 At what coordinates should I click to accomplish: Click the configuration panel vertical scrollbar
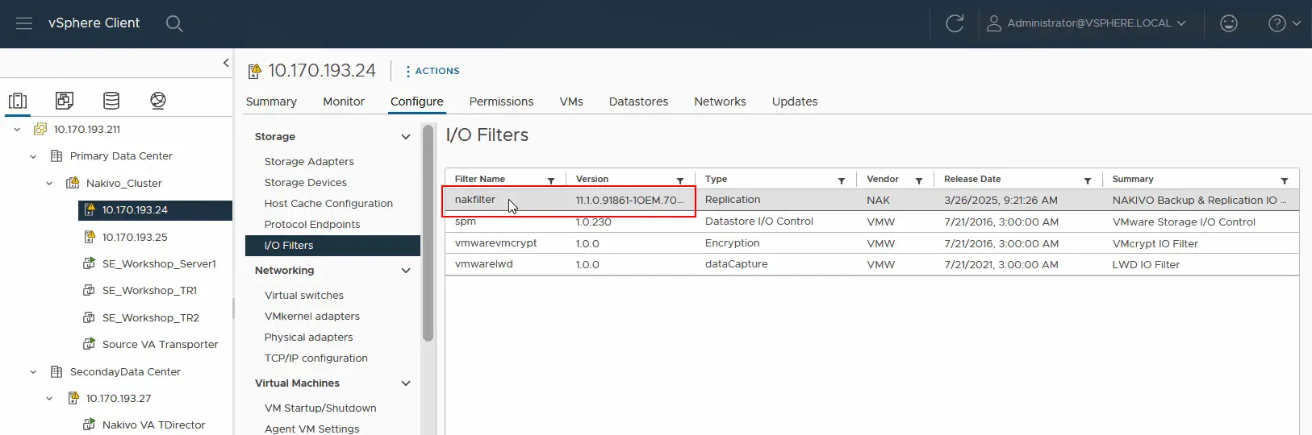428,234
